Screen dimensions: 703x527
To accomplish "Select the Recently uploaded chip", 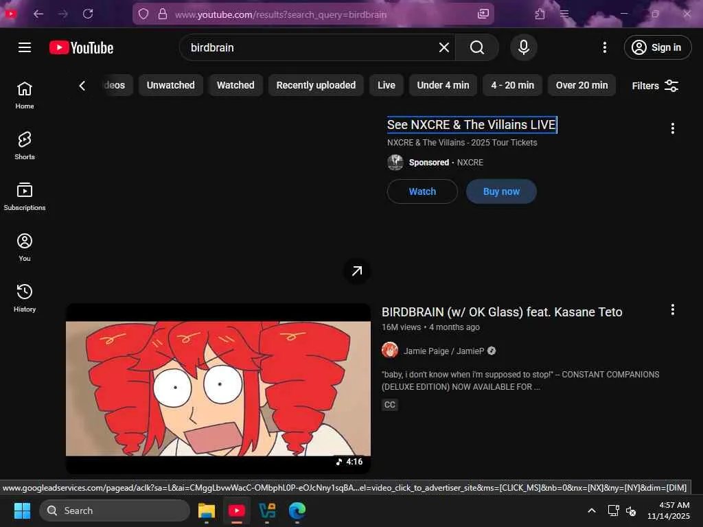I will pyautogui.click(x=316, y=85).
